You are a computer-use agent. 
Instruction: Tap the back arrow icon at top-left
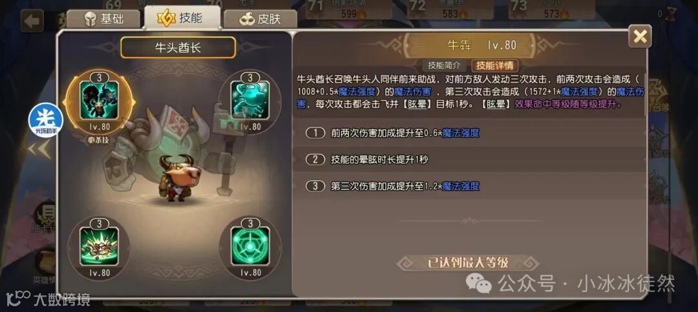tap(32, 21)
